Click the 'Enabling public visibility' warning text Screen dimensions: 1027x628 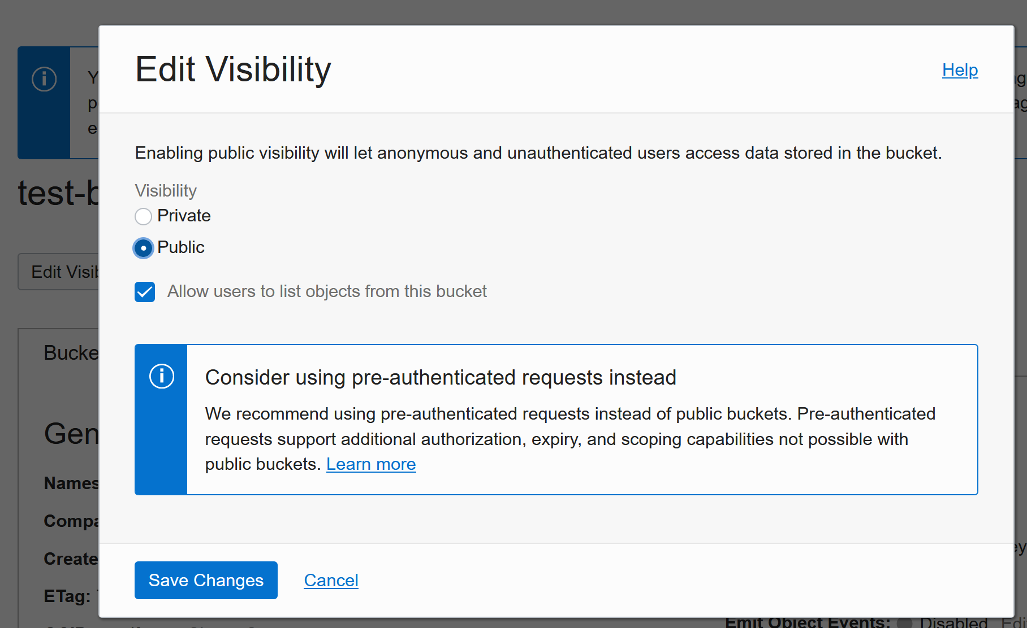click(x=538, y=153)
